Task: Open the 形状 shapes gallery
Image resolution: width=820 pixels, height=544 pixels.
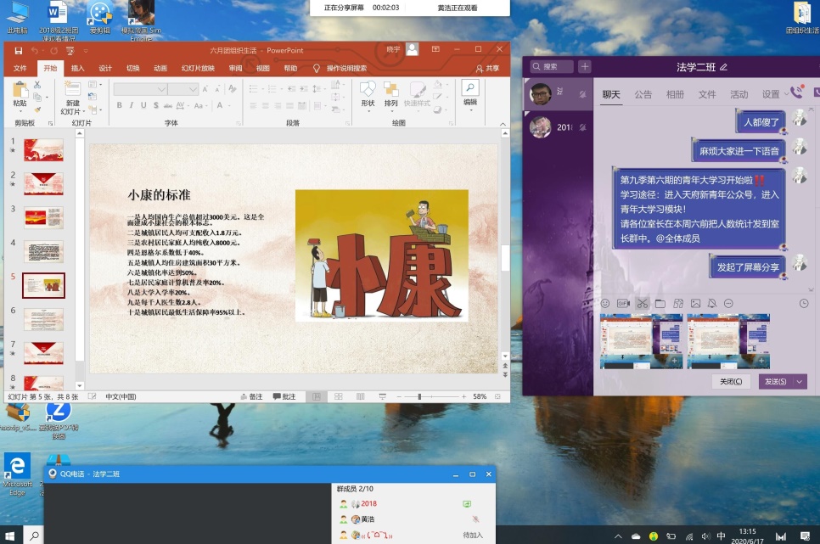Action: pos(368,94)
